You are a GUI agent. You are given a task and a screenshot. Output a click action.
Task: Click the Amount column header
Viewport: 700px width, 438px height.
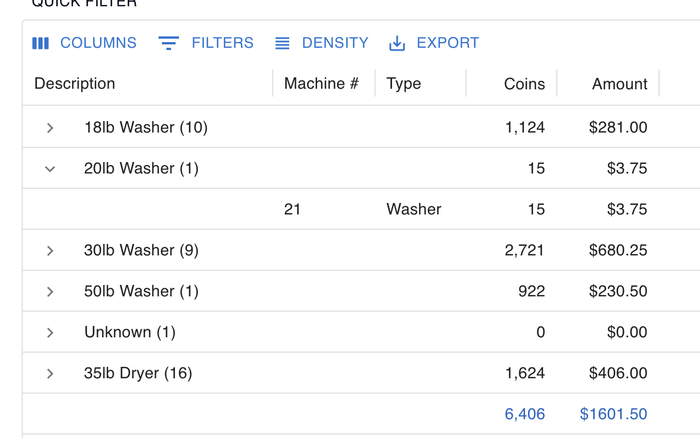[620, 84]
